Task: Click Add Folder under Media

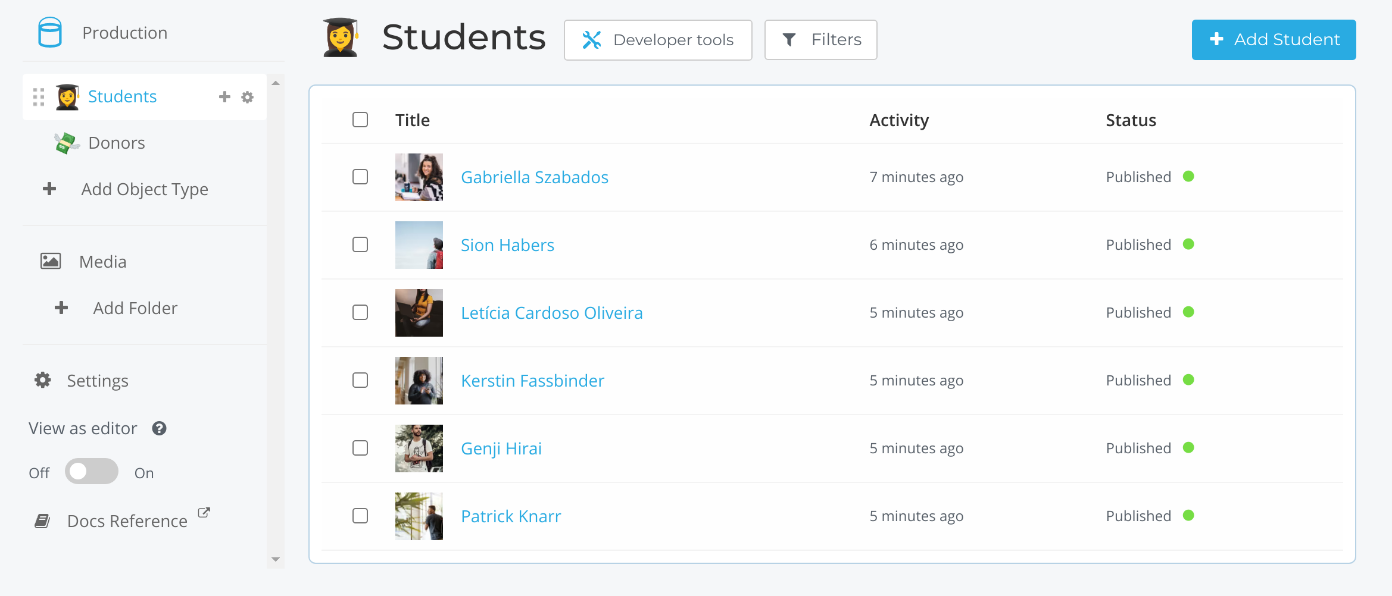Action: tap(135, 308)
